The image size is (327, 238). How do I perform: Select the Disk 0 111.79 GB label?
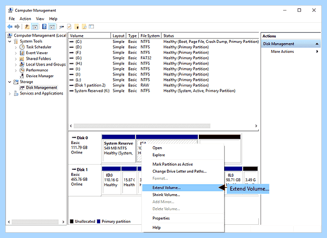84,149
